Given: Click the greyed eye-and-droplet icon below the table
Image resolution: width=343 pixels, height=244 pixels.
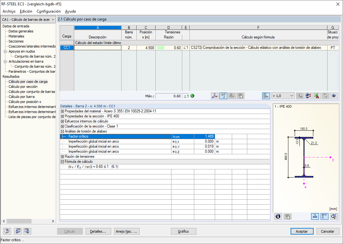Looking at the screenshot, I should coord(240,96).
